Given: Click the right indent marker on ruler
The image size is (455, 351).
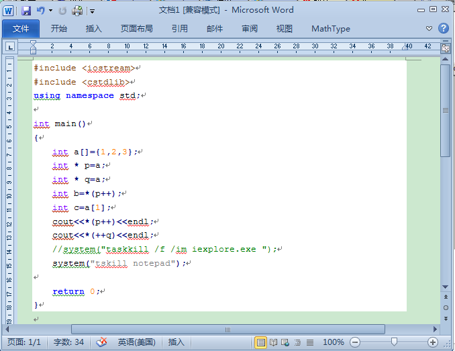Looking at the screenshot, I should pyautogui.click(x=405, y=47).
